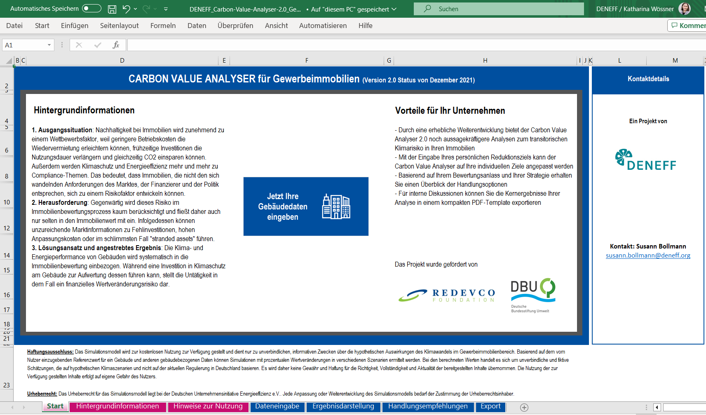This screenshot has width=706, height=415.
Task: Click the user profile picture
Action: point(685,9)
